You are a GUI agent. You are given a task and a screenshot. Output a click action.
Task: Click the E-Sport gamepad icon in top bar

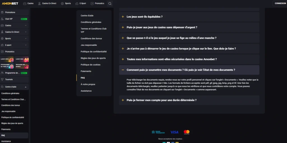pos(77,3)
